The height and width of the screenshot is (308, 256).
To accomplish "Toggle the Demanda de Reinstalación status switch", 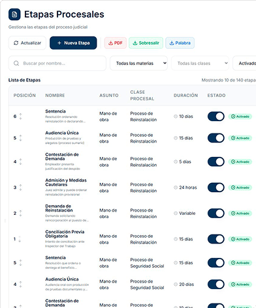I will 216,214.
